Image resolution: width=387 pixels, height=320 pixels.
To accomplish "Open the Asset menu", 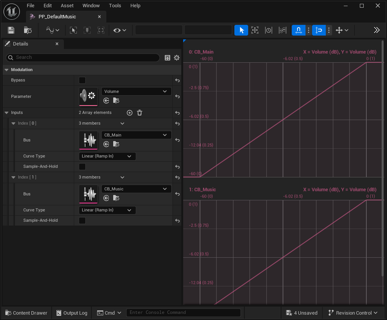I will [67, 5].
